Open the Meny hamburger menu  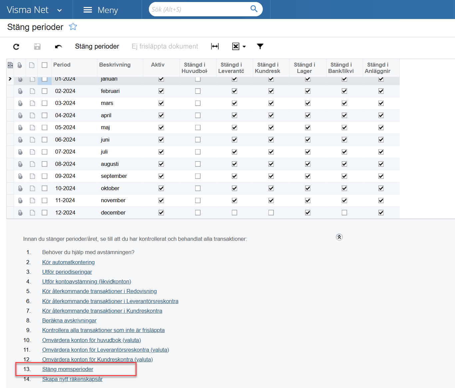(88, 10)
